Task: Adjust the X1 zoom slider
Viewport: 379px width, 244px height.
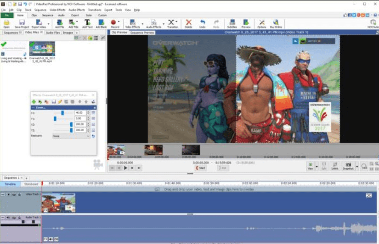Action: click(x=62, y=112)
